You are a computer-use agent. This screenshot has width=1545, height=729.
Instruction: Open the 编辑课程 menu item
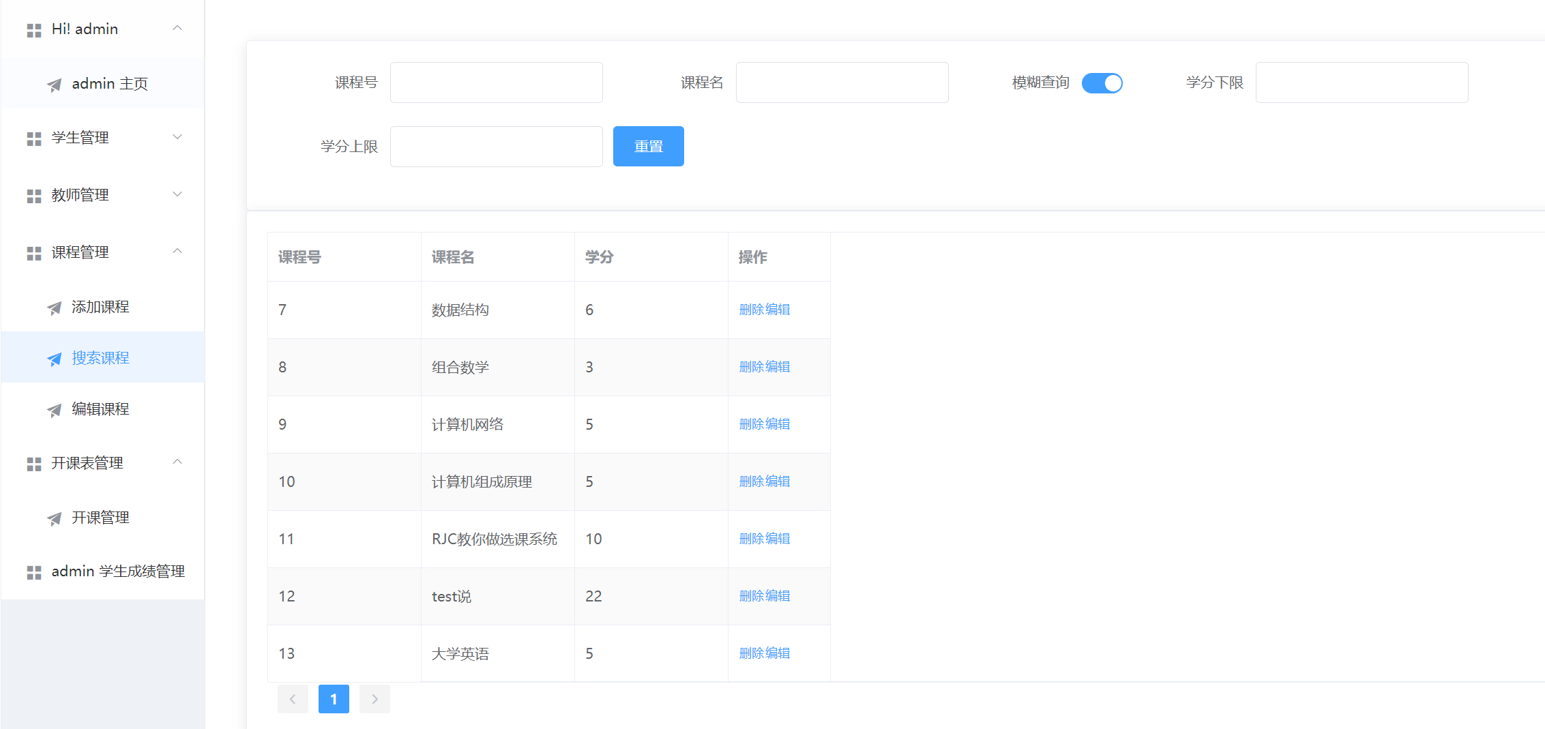(100, 409)
